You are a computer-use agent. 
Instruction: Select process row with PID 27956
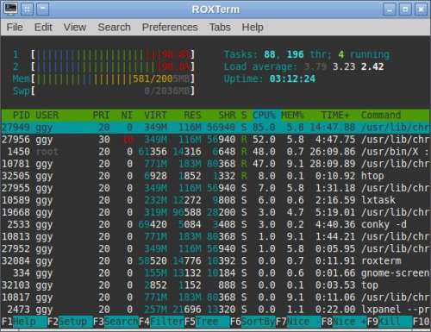pos(215,140)
